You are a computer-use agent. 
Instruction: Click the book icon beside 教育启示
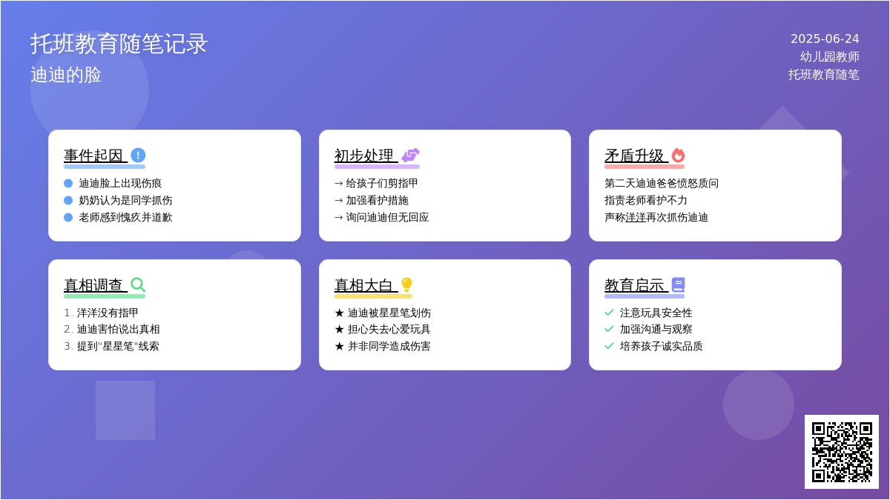pos(679,284)
